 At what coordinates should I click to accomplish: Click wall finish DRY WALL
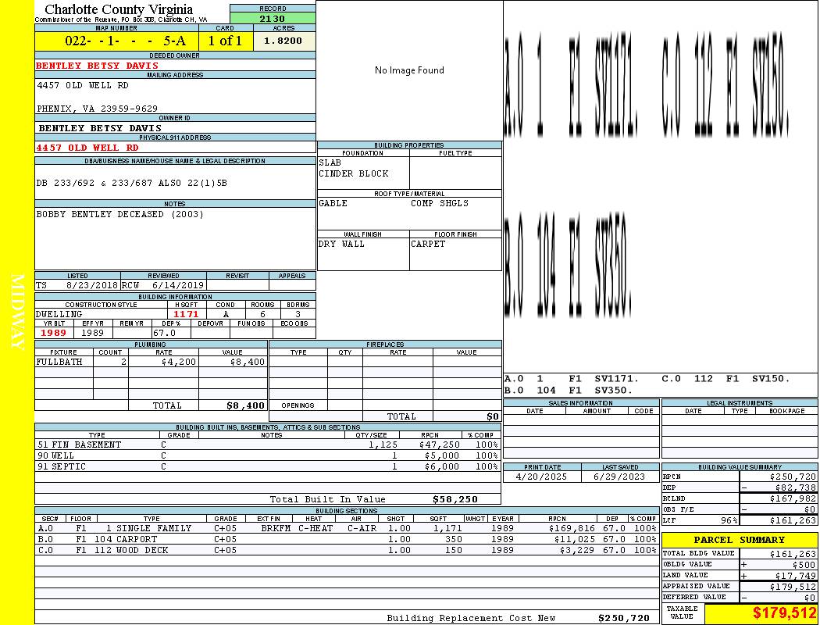tap(341, 245)
